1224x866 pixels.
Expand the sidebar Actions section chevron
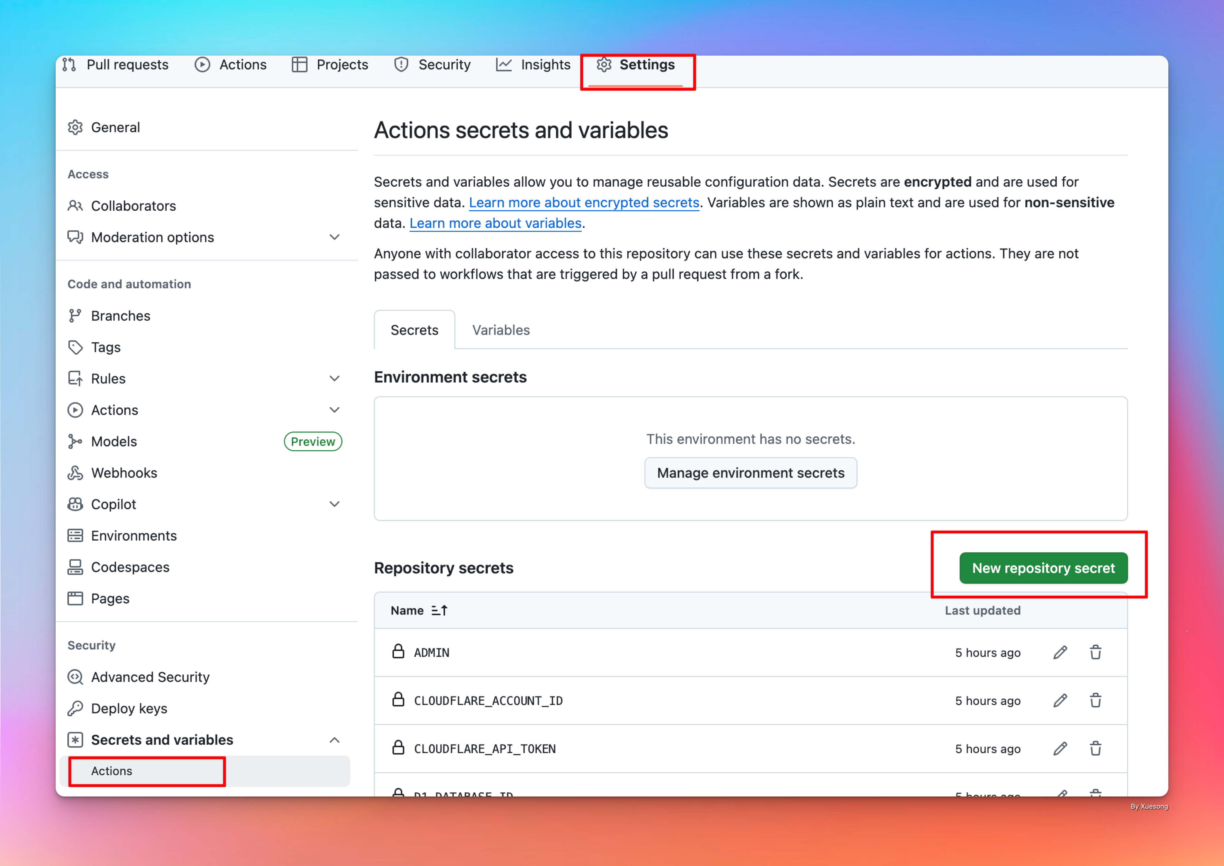[334, 410]
